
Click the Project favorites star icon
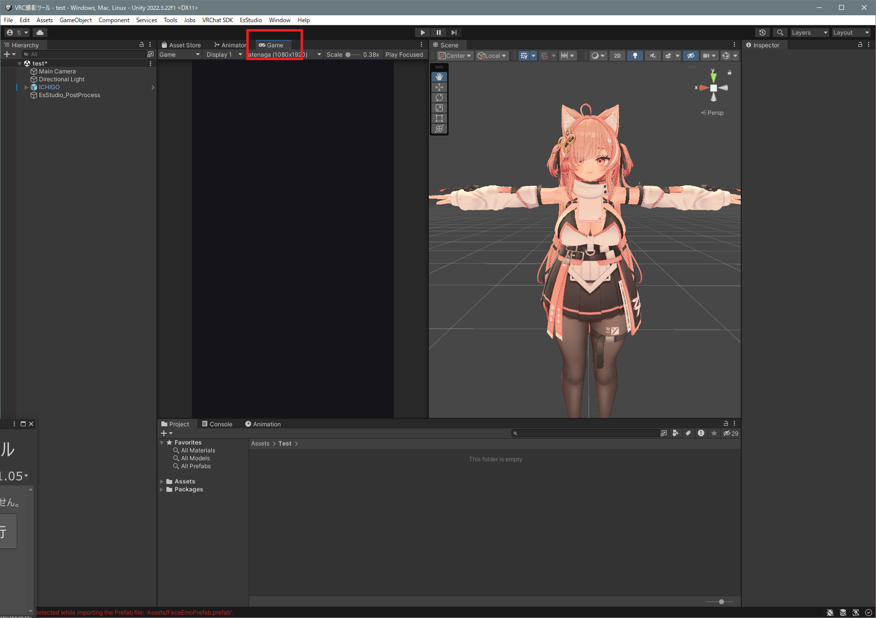(x=714, y=433)
